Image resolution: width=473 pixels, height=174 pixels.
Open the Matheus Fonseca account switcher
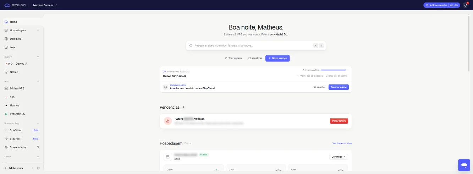click(x=45, y=5)
